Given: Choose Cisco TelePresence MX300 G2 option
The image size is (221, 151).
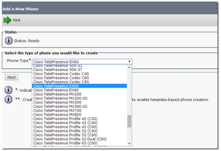Looking at the screenshot, I should [80, 106].
